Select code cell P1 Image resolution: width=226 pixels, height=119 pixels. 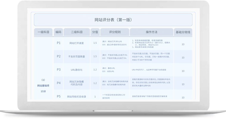tap(59, 43)
